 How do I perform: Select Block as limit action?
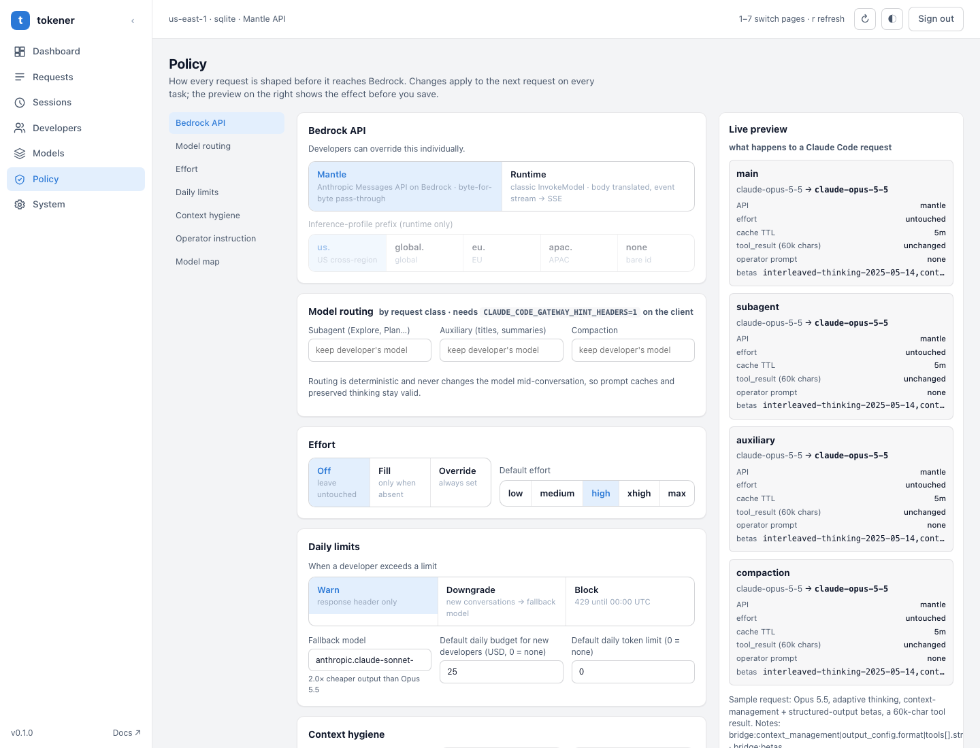[630, 601]
